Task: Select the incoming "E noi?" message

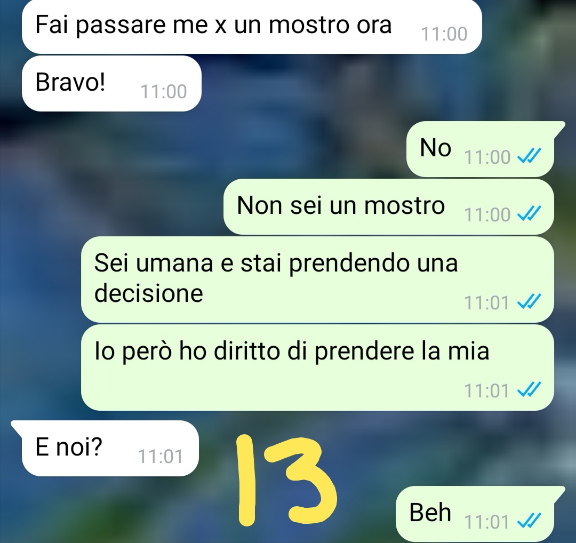Action: [x=106, y=448]
